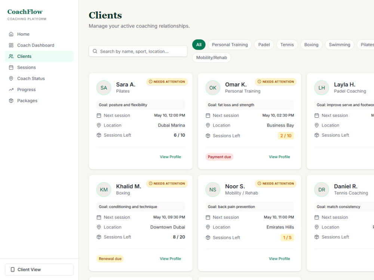
Task: Click "Goal: posture and flexibility" text
Action: (123, 105)
